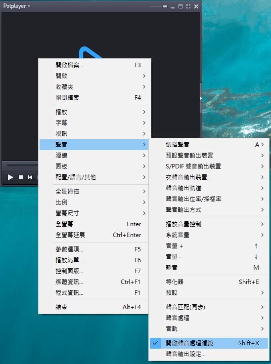Open 系統音量 submenu

tap(209, 235)
